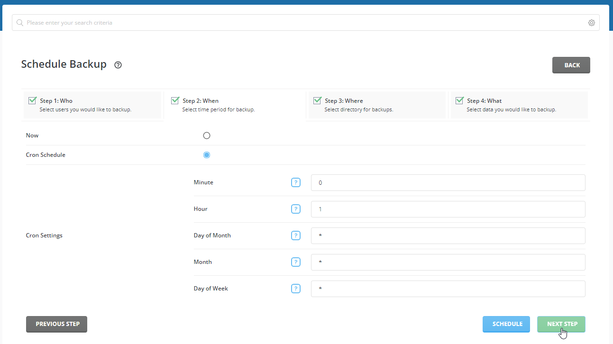Click the magnifier icon in search bar
The height and width of the screenshot is (344, 613).
[x=20, y=23]
